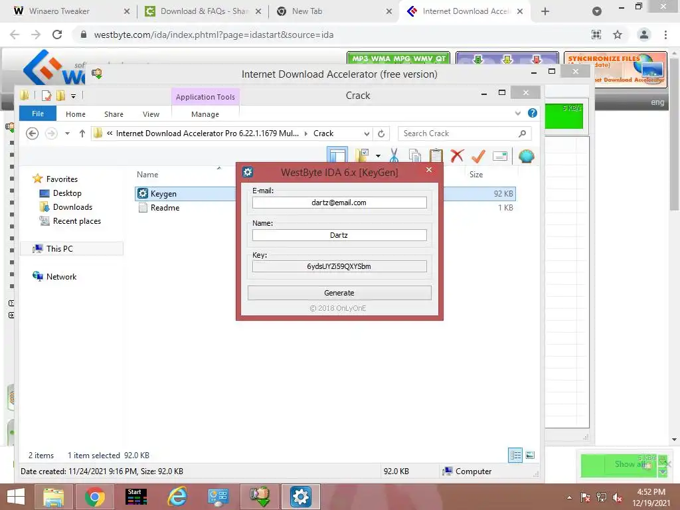Screen dimensions: 680x510
Task: Click the red X Delete icon in toolbar
Action: point(457,155)
